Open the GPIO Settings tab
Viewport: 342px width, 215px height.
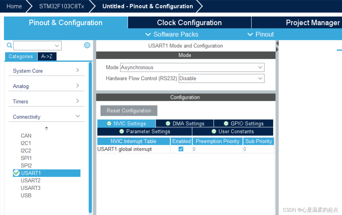[244, 124]
